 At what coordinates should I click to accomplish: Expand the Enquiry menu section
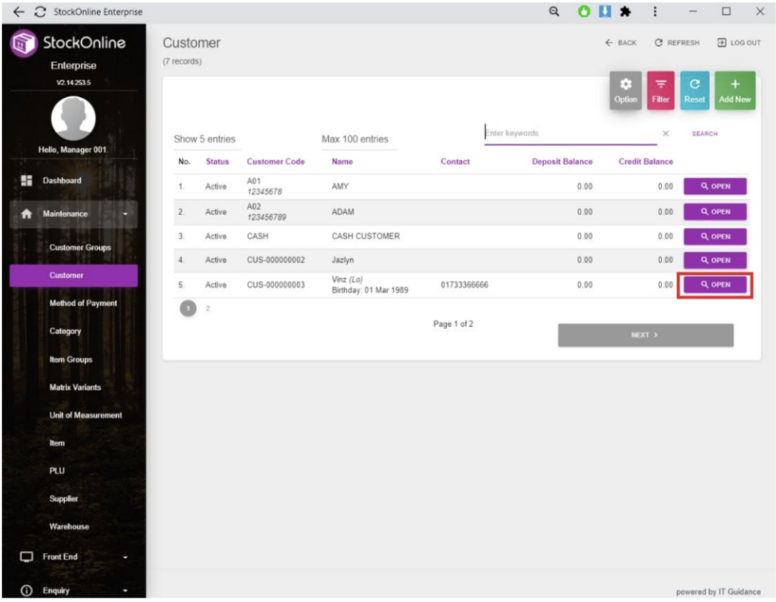coord(73,591)
